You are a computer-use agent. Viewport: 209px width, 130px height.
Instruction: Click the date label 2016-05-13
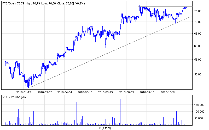tap(85, 92)
